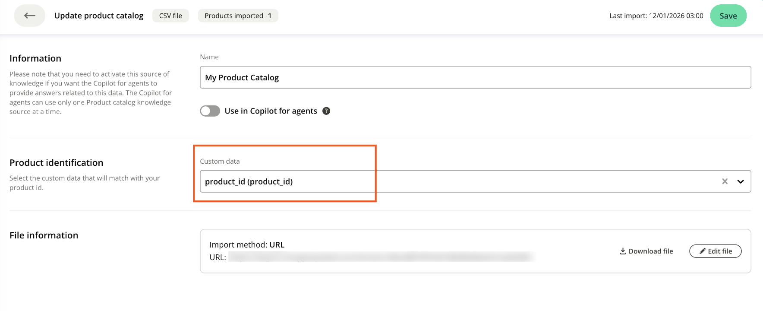The height and width of the screenshot is (311, 763).
Task: Expand the Custom data dropdown chevron
Action: (x=741, y=181)
